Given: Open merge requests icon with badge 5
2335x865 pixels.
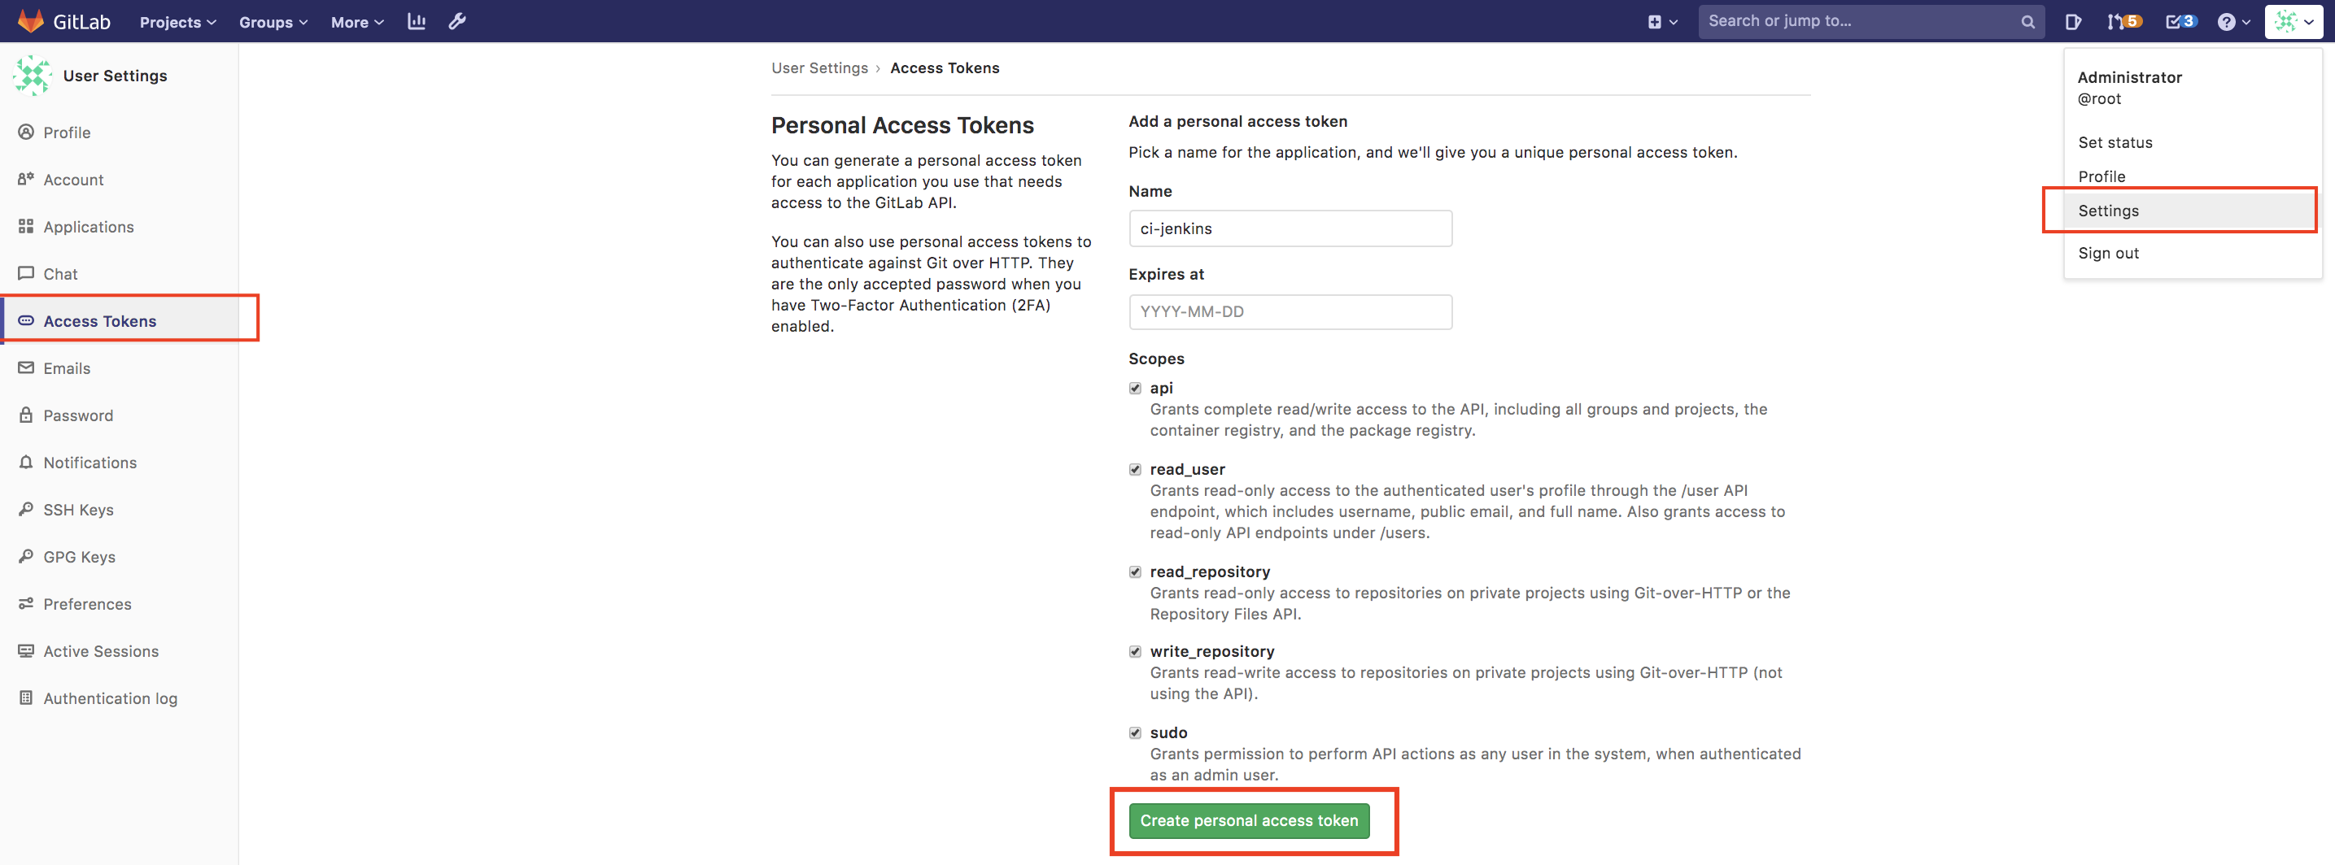Looking at the screenshot, I should pos(2122,22).
